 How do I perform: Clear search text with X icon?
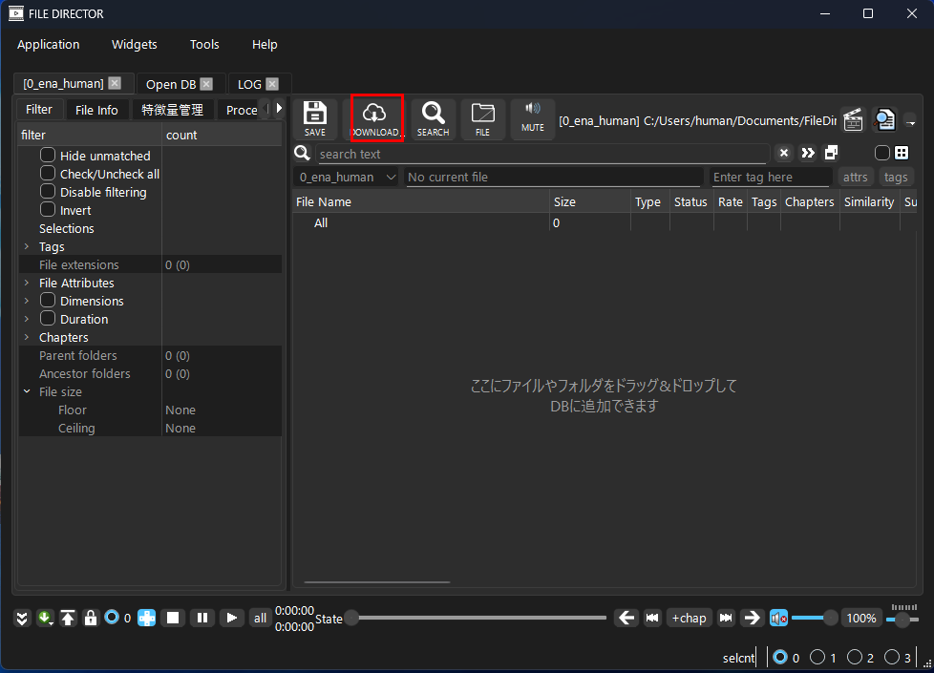783,153
